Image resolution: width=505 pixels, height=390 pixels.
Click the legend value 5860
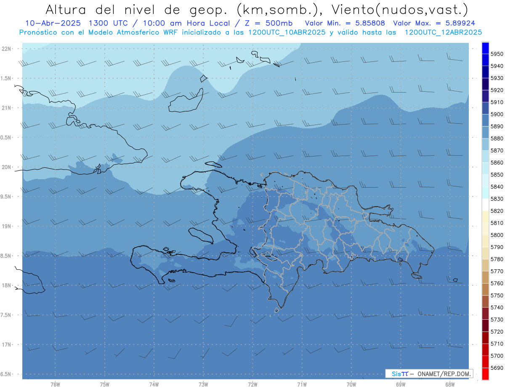[x=497, y=162]
